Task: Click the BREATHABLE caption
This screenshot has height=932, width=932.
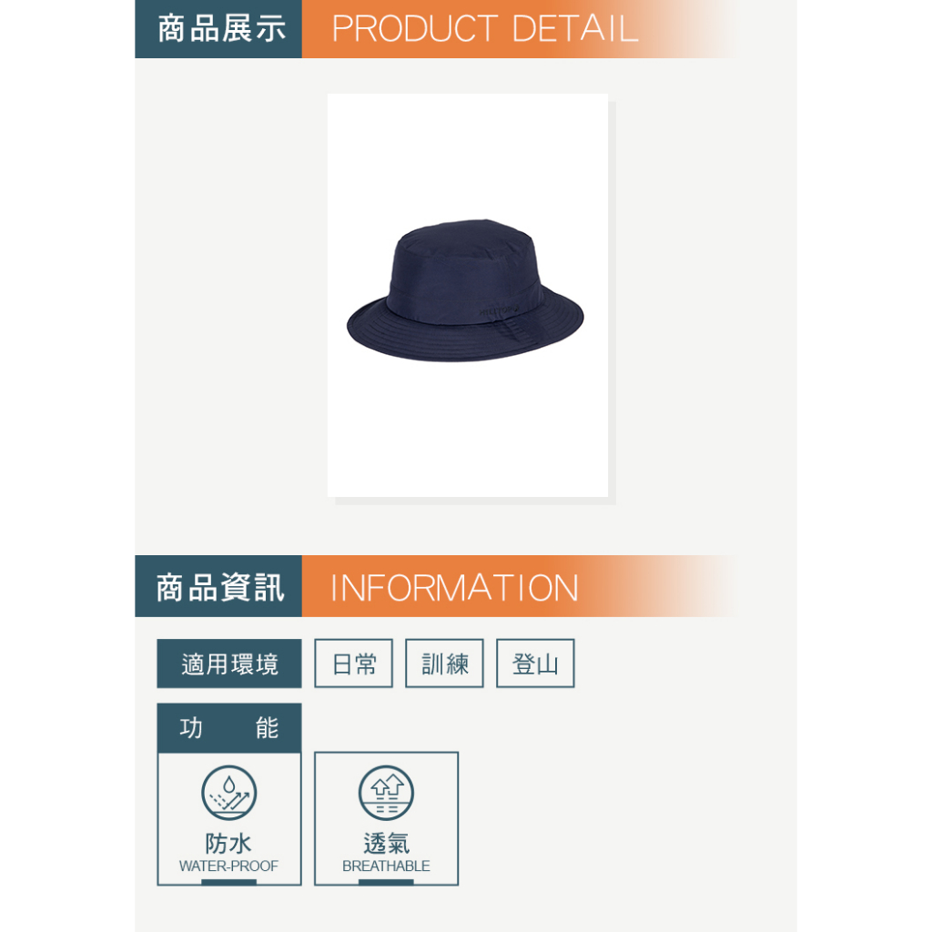Action: coord(386,866)
